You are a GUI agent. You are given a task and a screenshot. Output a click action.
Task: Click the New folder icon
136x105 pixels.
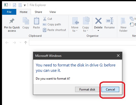[123, 21]
